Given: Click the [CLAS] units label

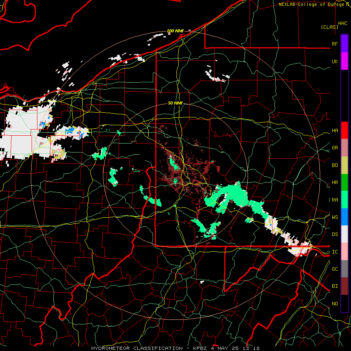Looking at the screenshot, I should pos(330,27).
